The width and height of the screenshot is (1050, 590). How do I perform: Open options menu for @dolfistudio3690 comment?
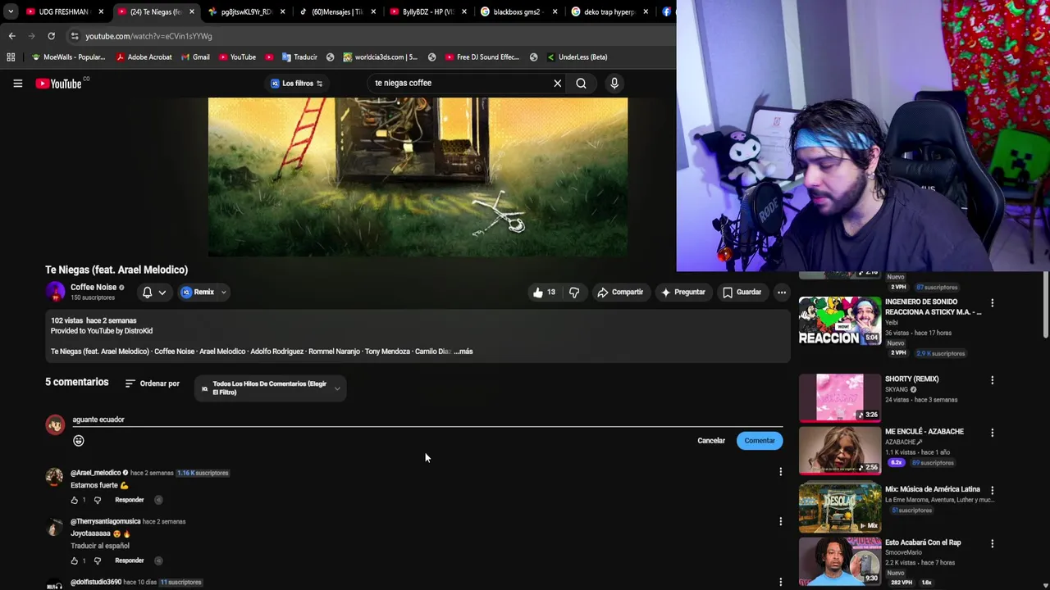(780, 582)
